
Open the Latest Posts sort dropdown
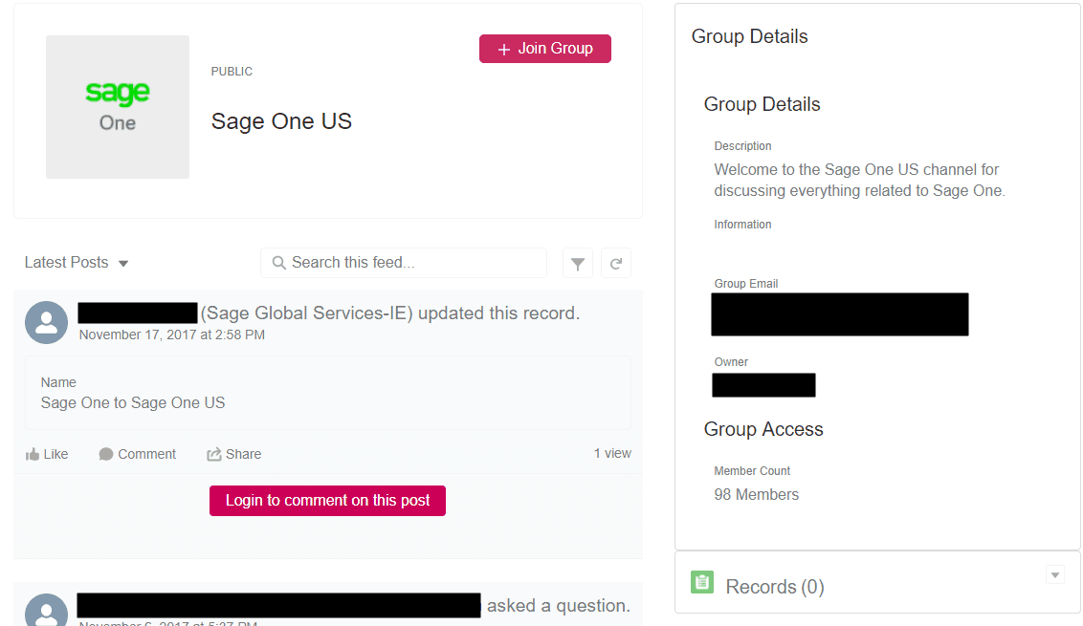(x=77, y=263)
